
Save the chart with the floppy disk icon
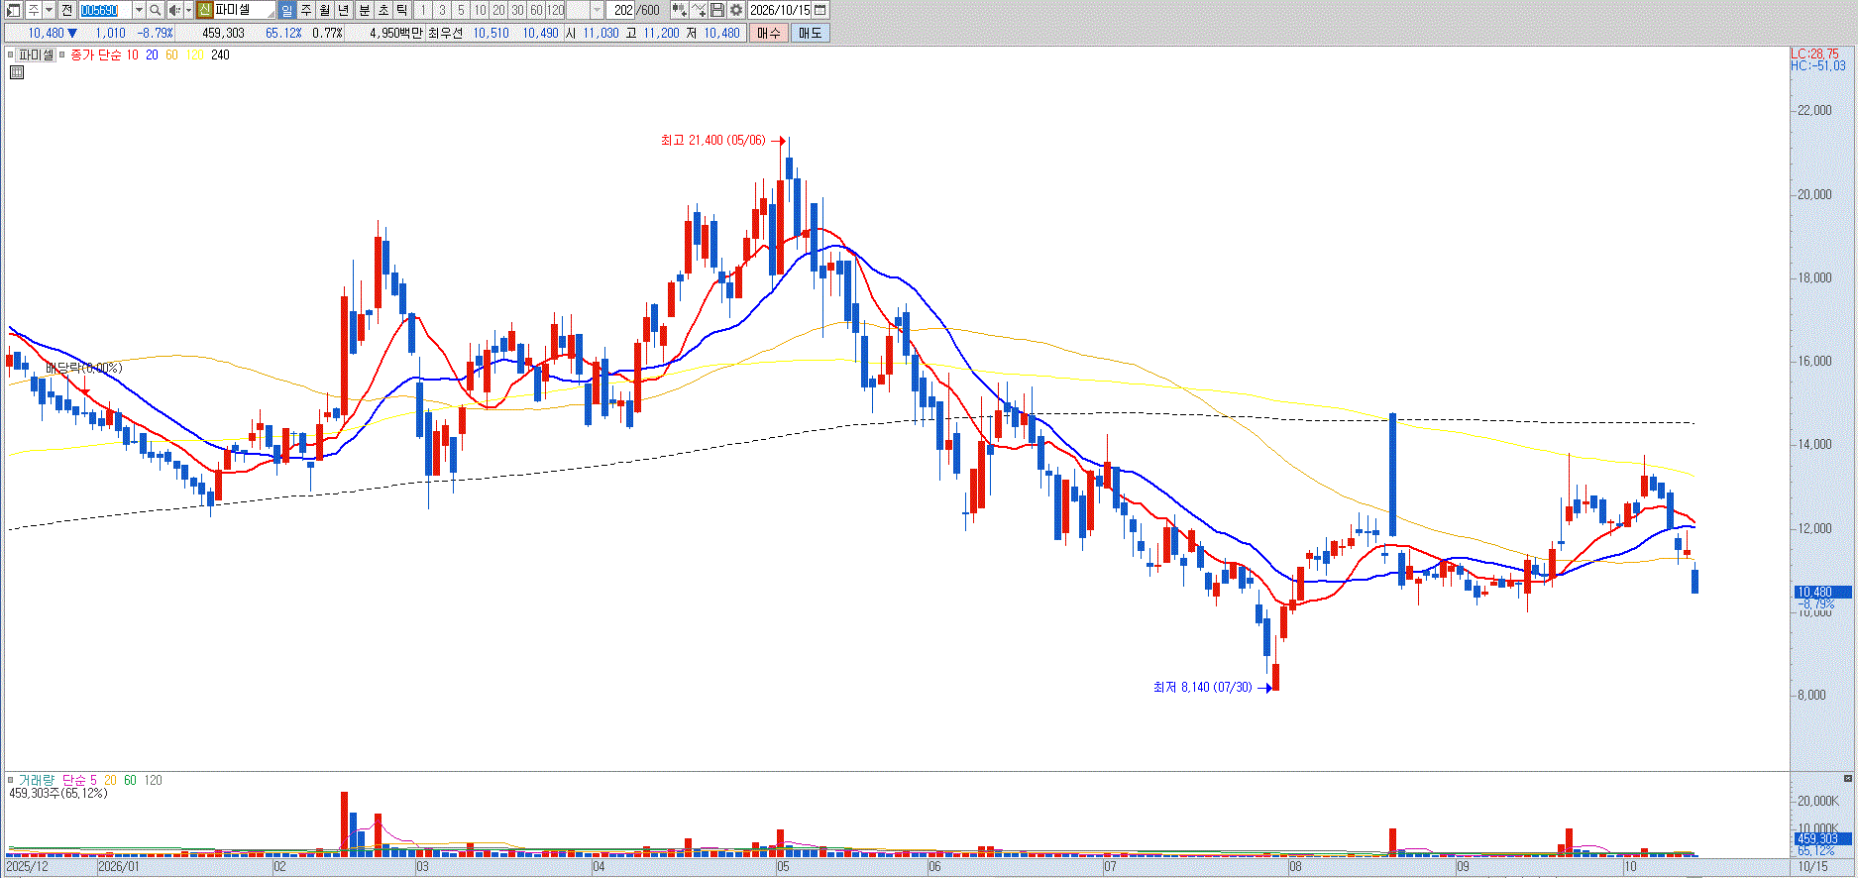(x=717, y=10)
